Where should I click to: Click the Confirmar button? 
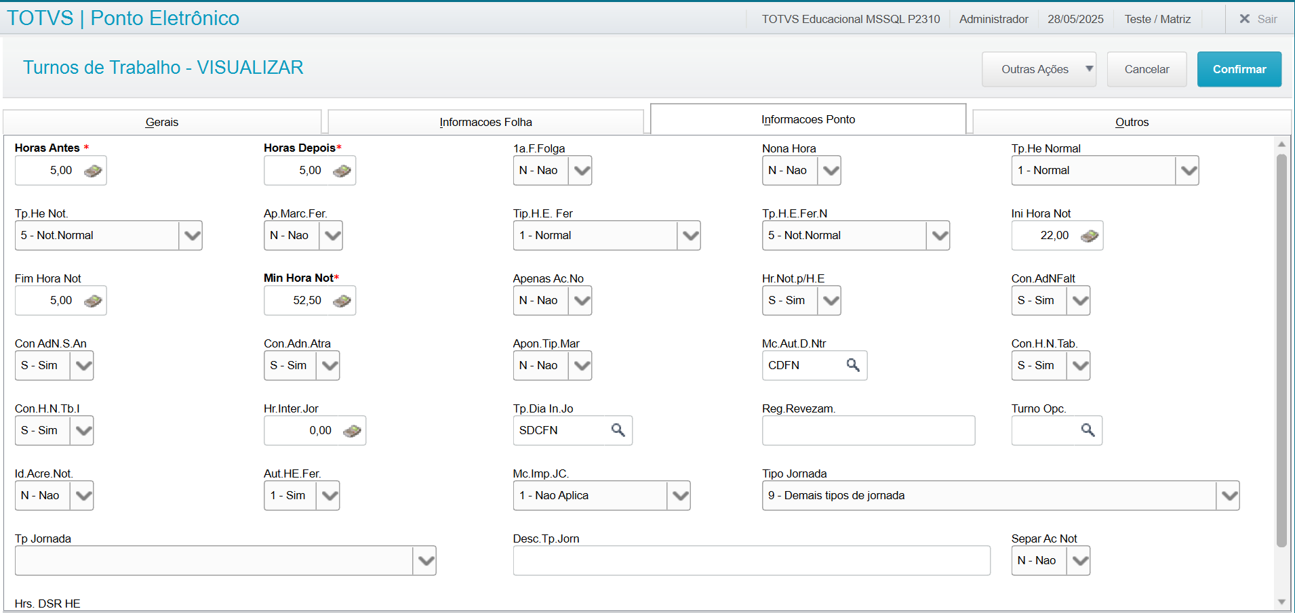pyautogui.click(x=1239, y=69)
